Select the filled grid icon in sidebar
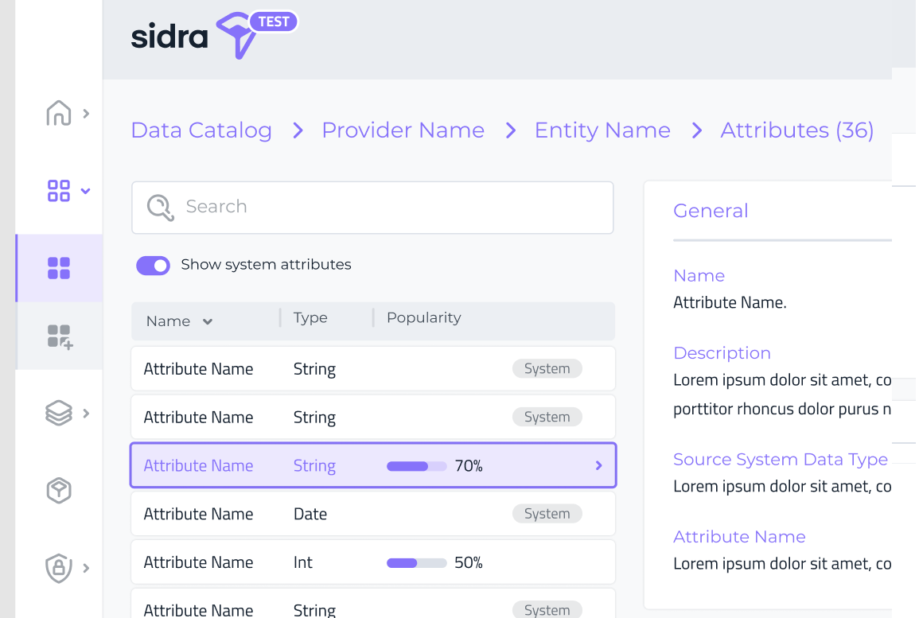Image resolution: width=919 pixels, height=618 pixels. pos(59,268)
